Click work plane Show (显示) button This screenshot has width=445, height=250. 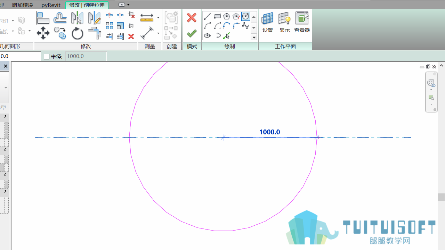(285, 23)
